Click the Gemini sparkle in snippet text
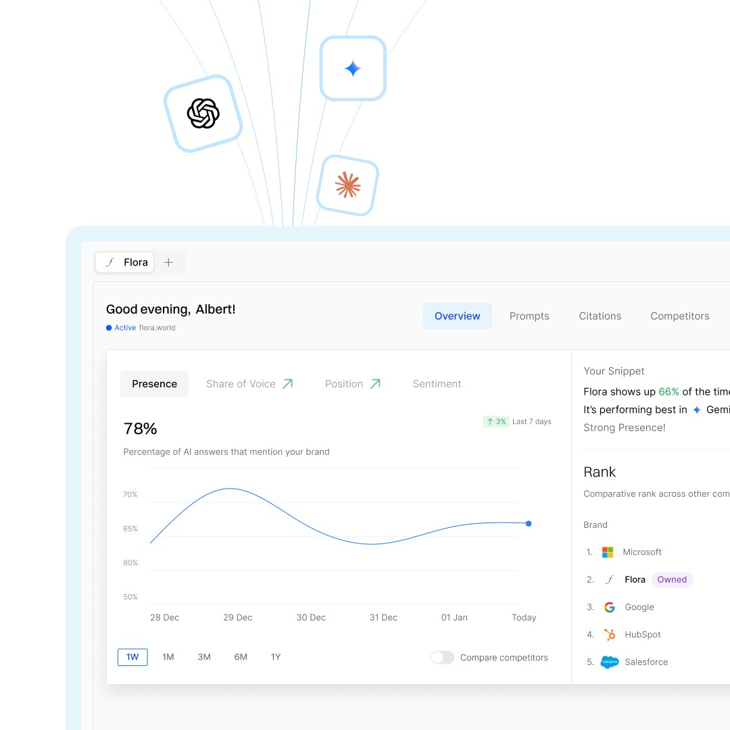730x730 pixels. (x=696, y=410)
